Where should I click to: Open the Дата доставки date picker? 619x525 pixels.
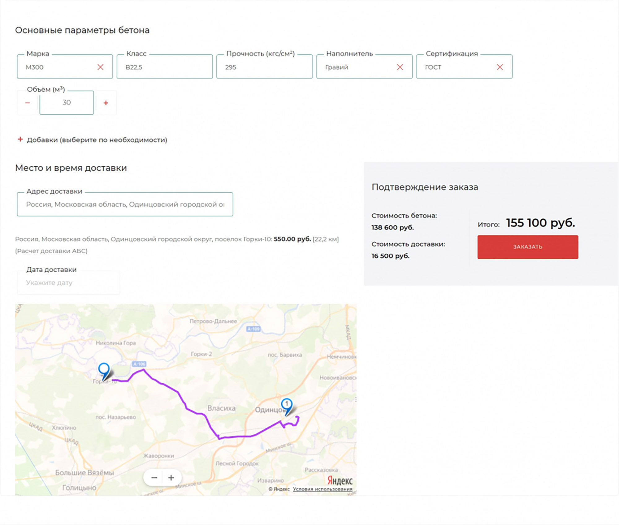[68, 283]
